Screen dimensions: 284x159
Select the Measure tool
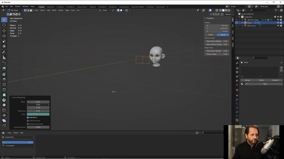click(4, 57)
